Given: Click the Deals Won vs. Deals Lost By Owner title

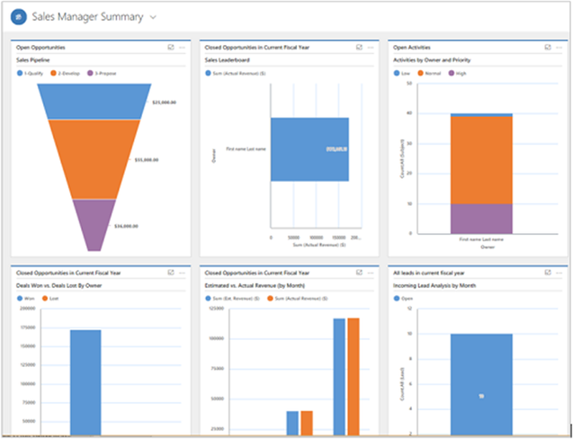Looking at the screenshot, I should [58, 285].
